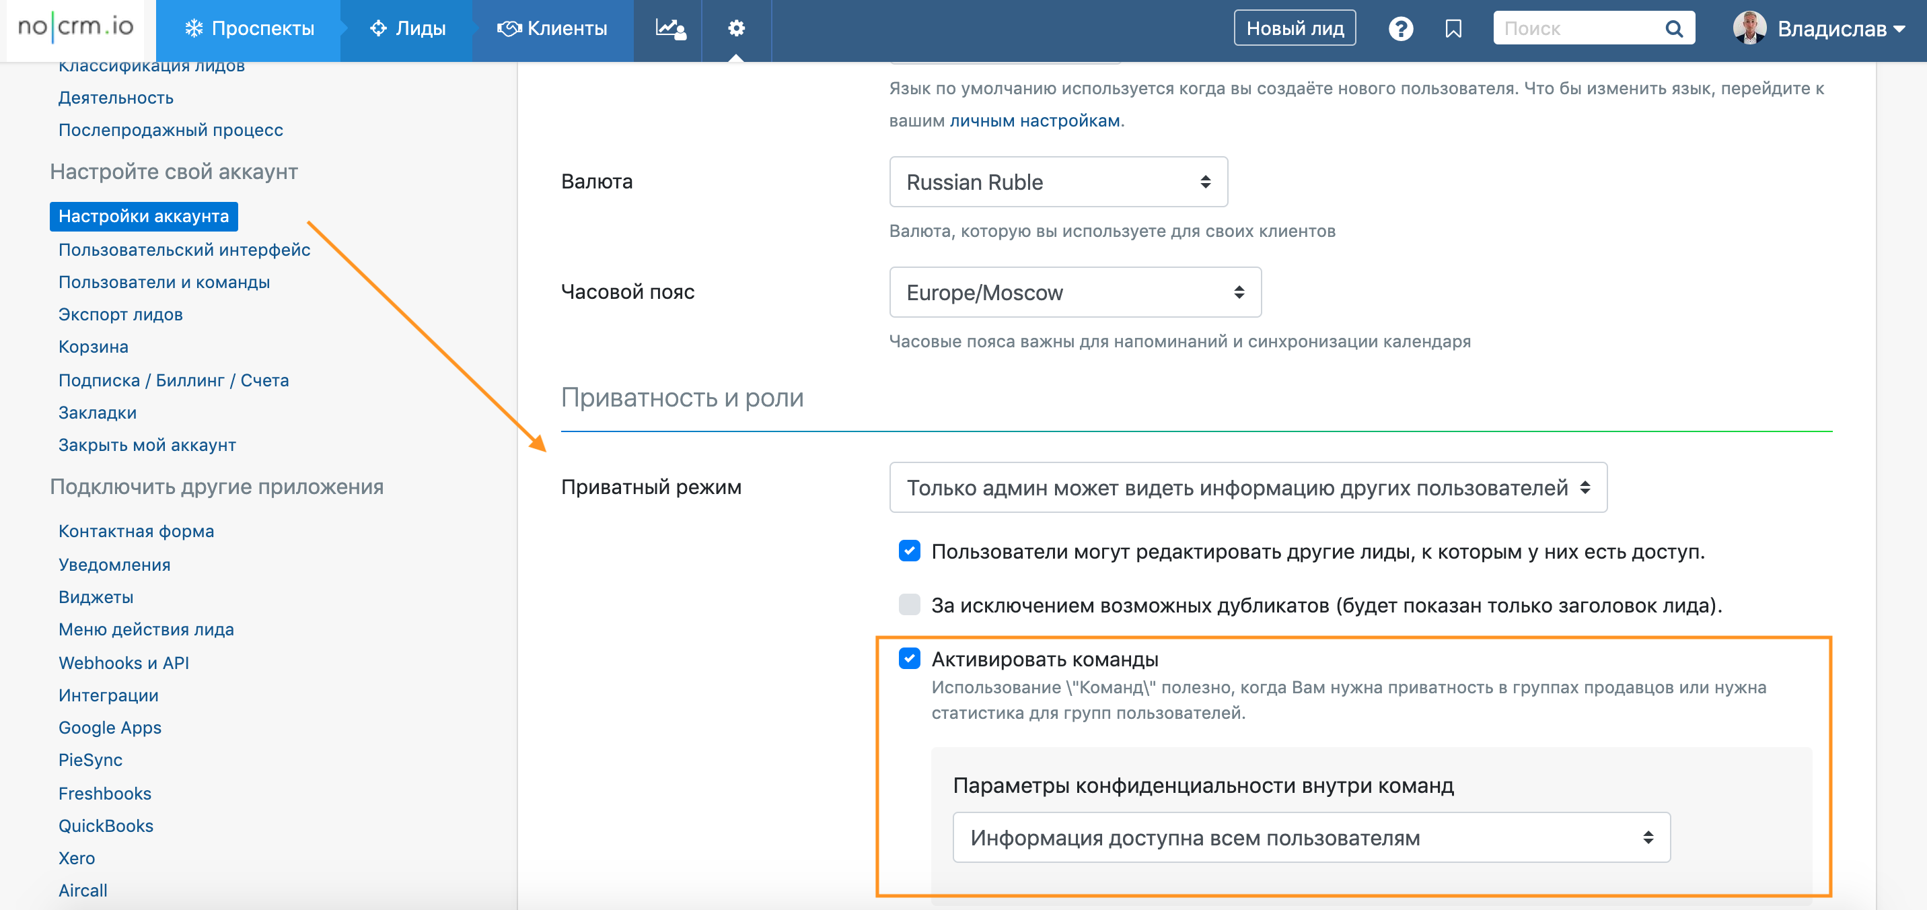Uncheck users can edit other leads
The image size is (1927, 910).
pos(909,551)
